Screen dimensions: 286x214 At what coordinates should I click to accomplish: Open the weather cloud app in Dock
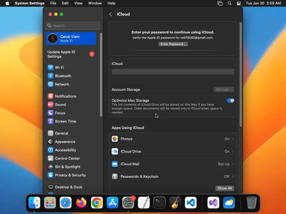click(229, 203)
